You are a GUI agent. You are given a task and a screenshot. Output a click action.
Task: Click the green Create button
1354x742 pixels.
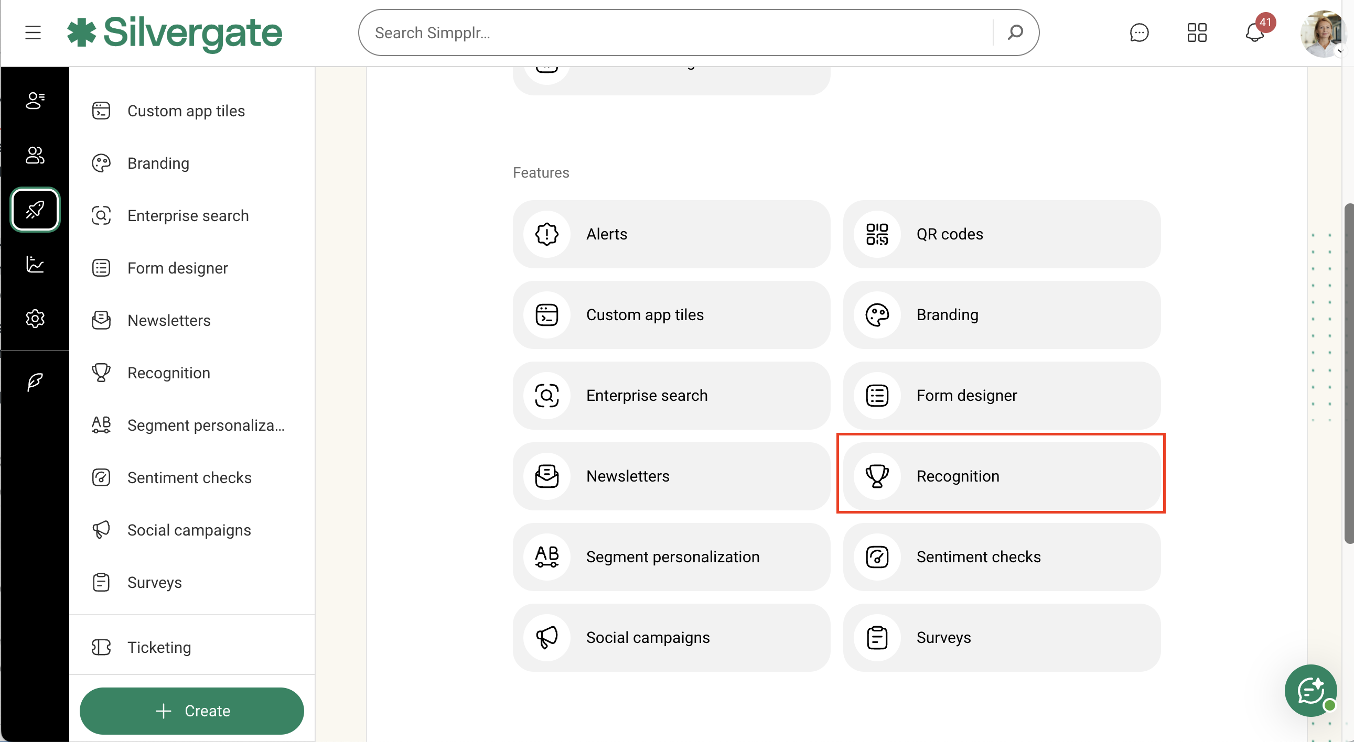point(192,711)
